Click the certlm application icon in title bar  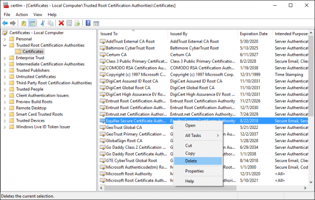[x=6, y=5]
